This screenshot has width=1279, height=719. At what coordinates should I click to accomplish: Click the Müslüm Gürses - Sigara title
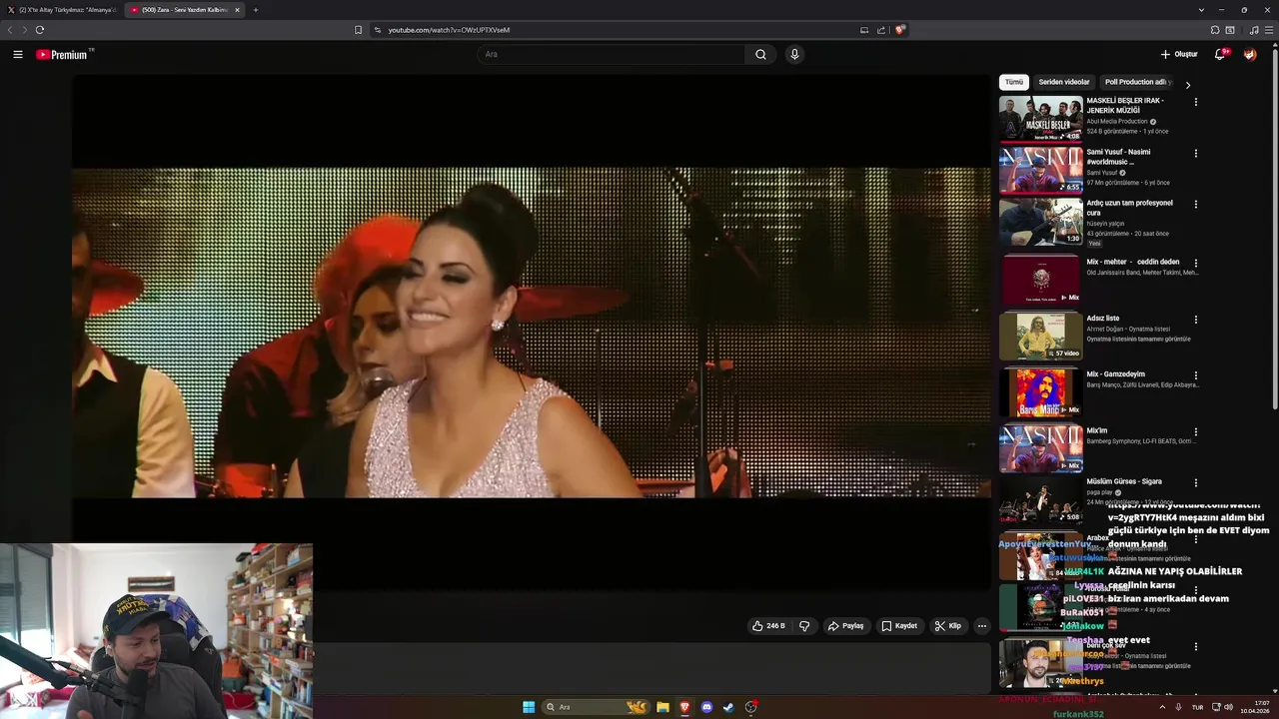tap(1124, 481)
